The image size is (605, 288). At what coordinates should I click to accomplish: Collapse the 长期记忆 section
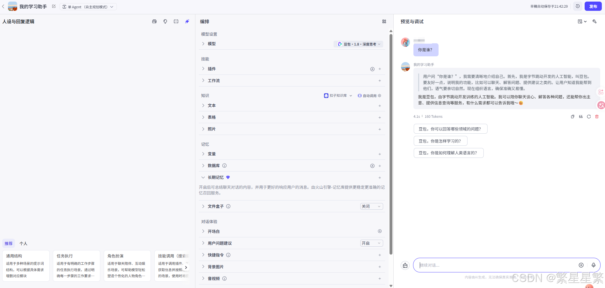[203, 177]
